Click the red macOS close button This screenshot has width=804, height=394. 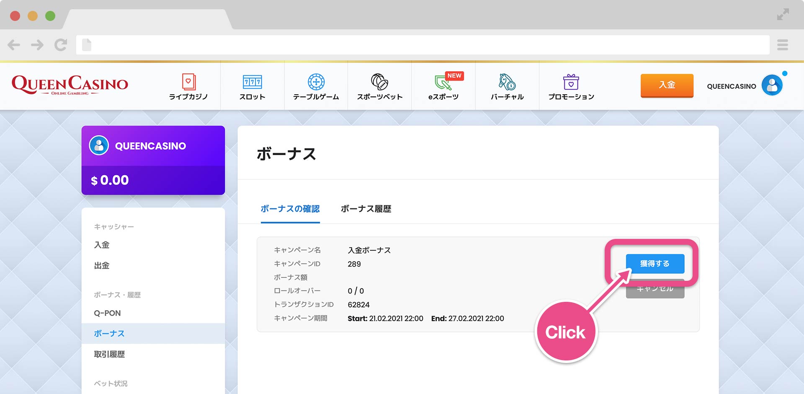(15, 16)
